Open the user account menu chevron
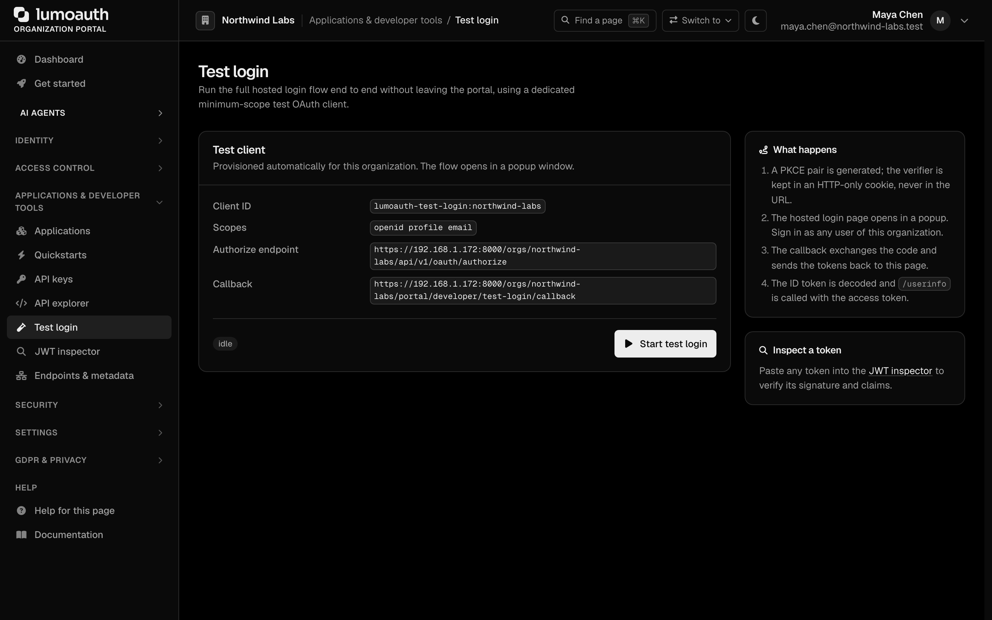 click(x=964, y=21)
